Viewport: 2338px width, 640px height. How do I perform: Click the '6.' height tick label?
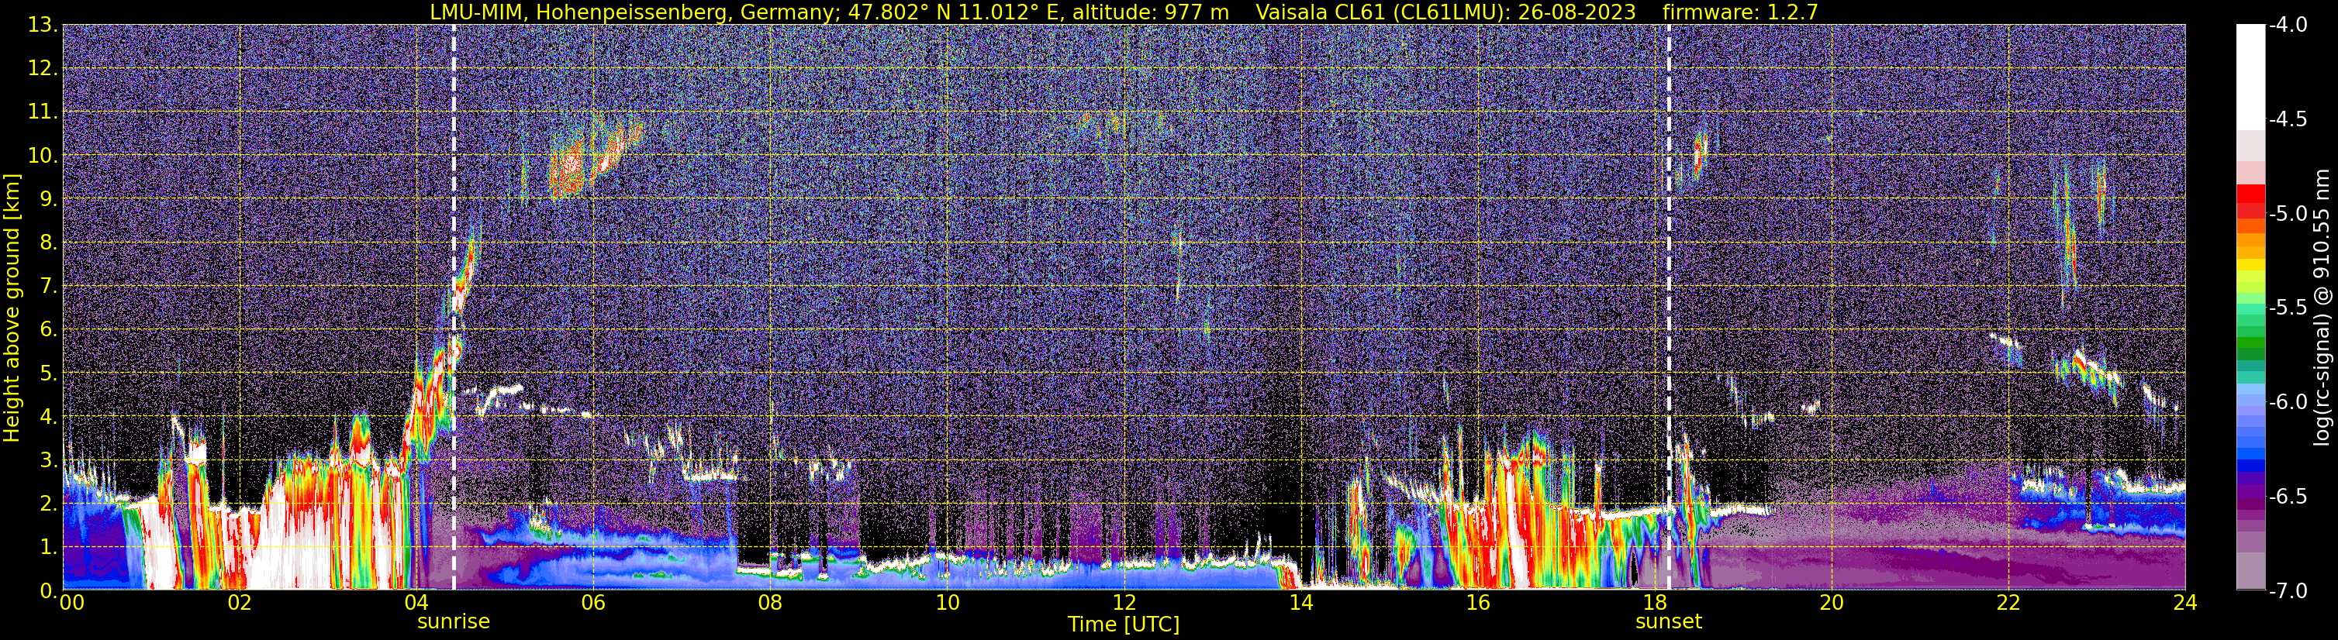[x=49, y=330]
